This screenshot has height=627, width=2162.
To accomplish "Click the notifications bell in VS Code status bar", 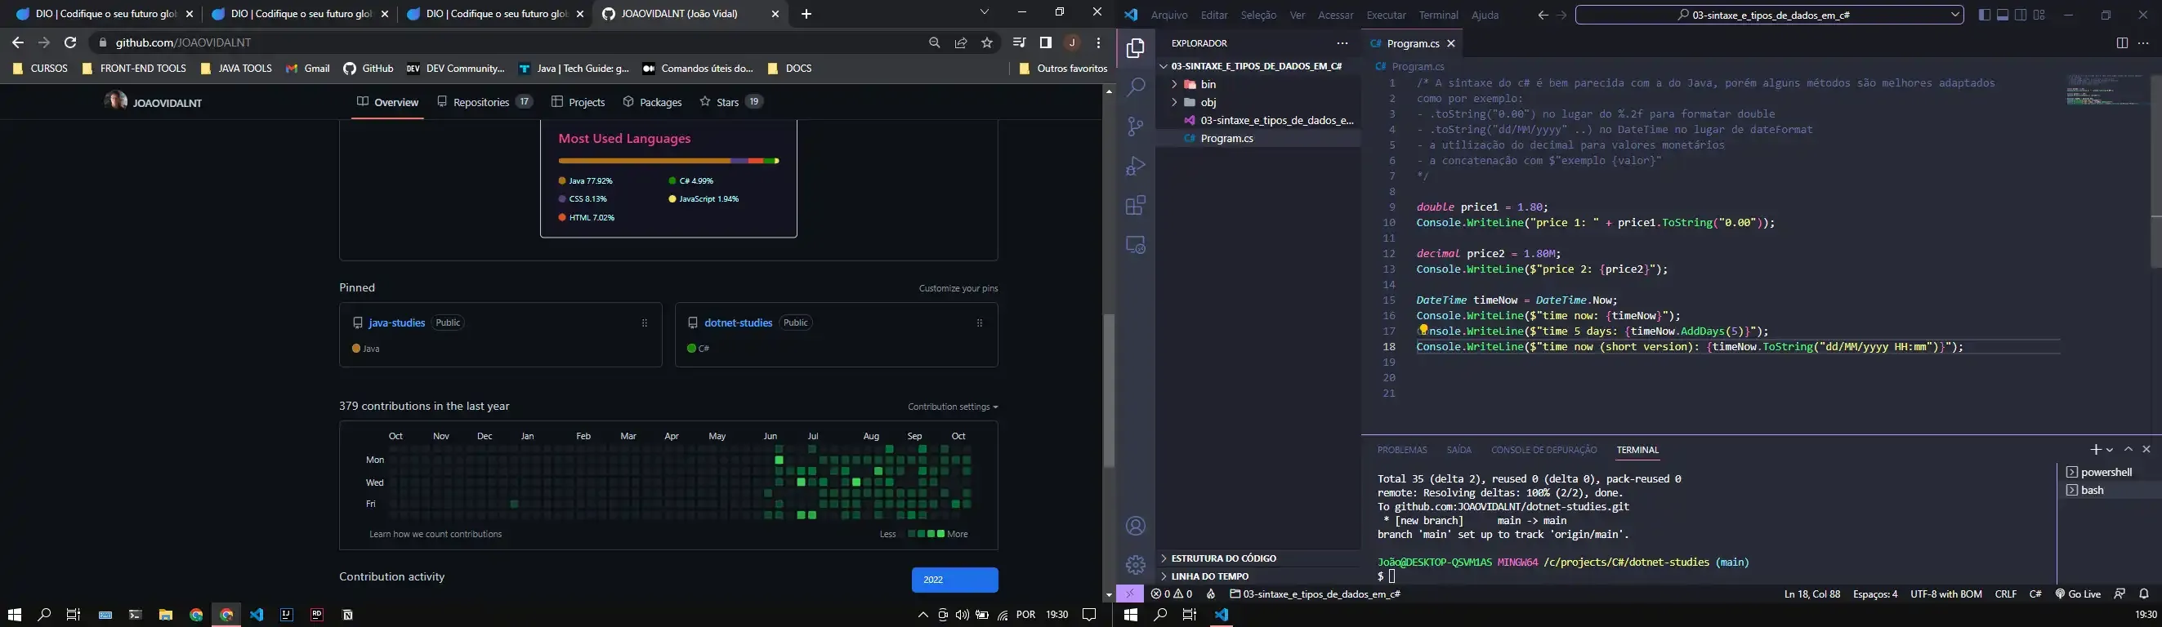I will 2143,594.
